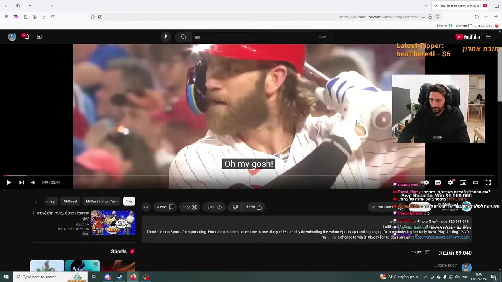Open the Content bookmarks folder

(464, 26)
